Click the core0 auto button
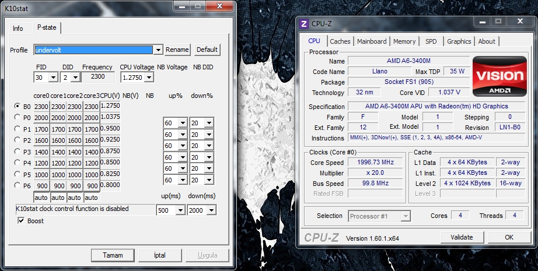Image resolution: width=538 pixels, height=271 pixels. click(41, 198)
